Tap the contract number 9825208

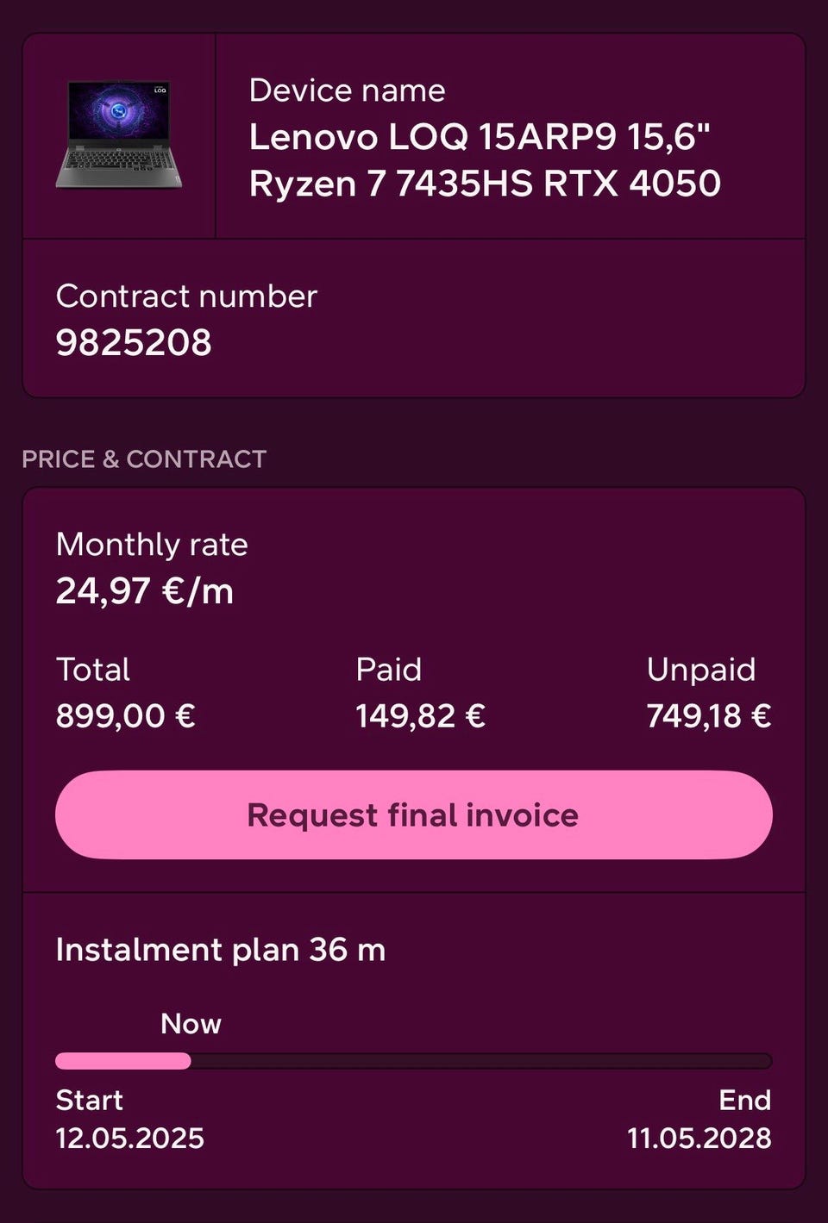[x=134, y=343]
